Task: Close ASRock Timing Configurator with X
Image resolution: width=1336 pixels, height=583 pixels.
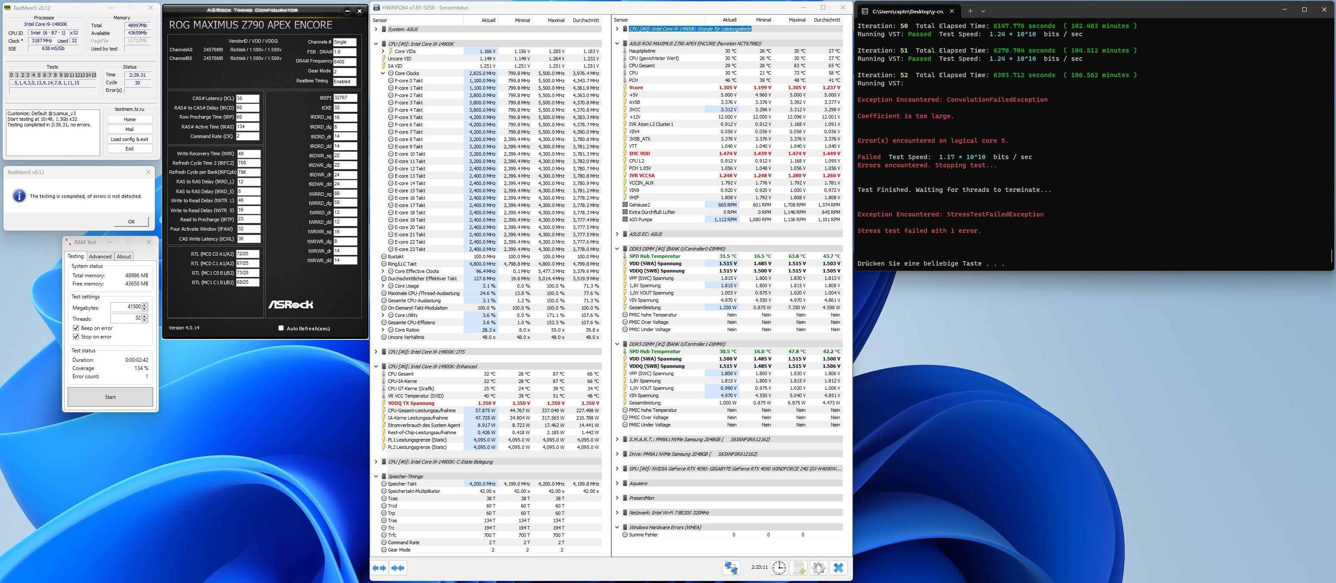Action: pos(359,11)
